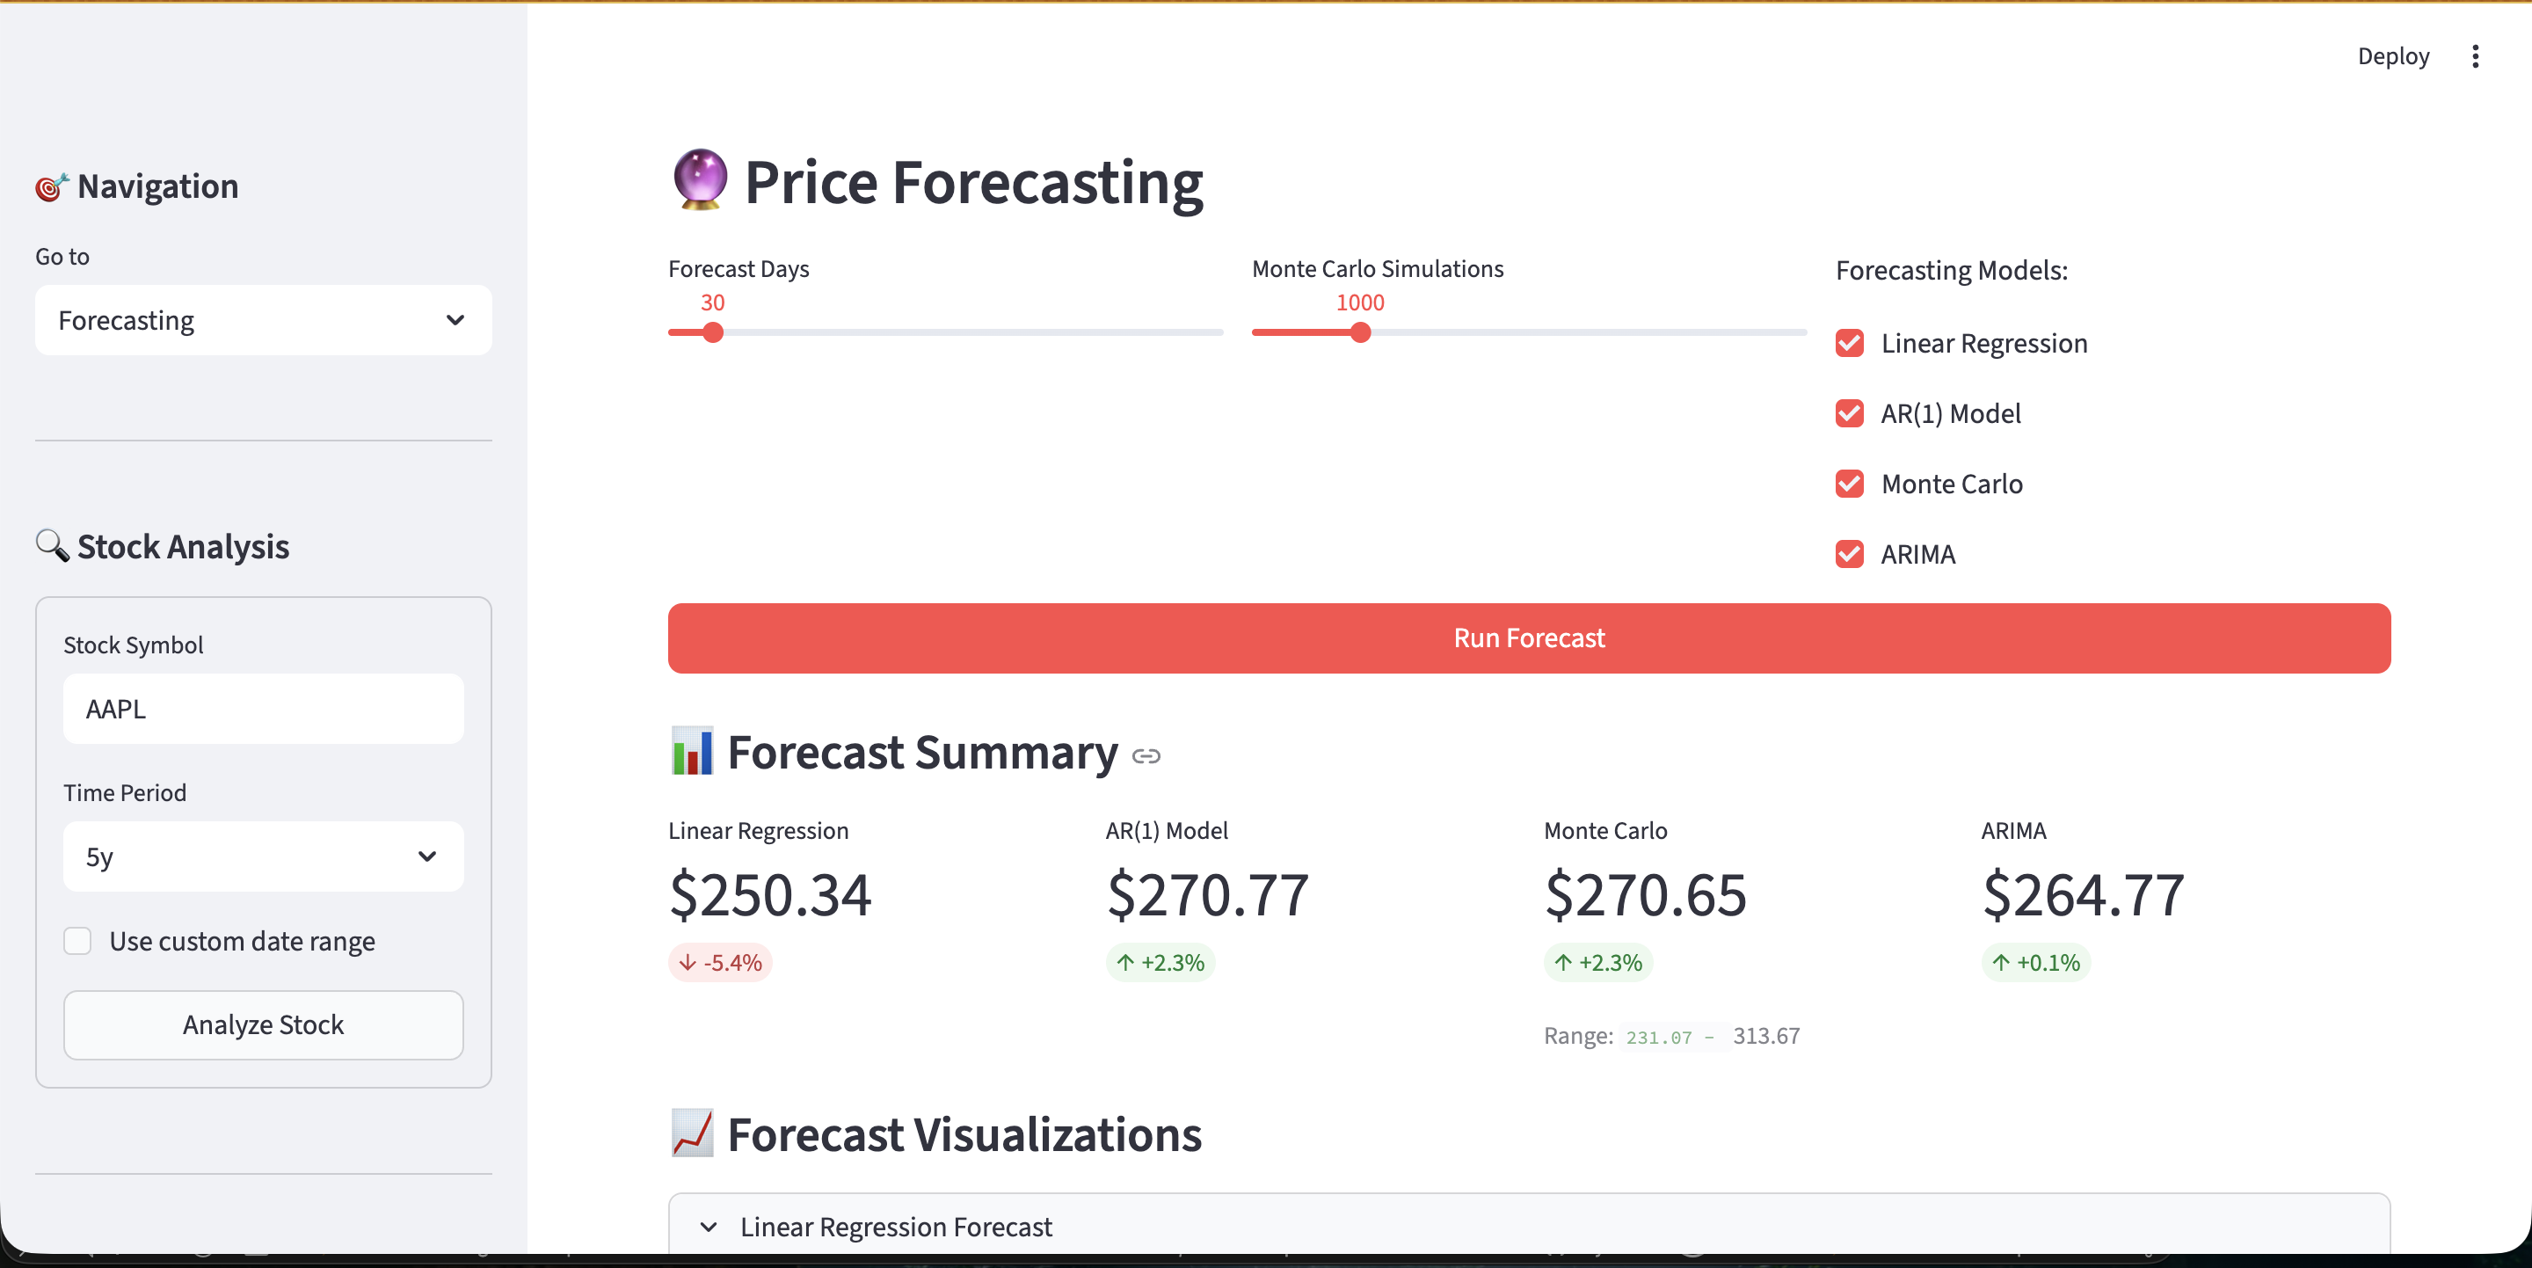Viewport: 2532px width, 1268px height.
Task: Click the crystal ball icon beside Price Forecasting
Action: point(700,180)
